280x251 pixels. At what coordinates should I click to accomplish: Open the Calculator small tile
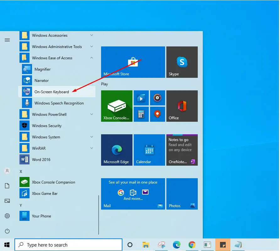141,114
